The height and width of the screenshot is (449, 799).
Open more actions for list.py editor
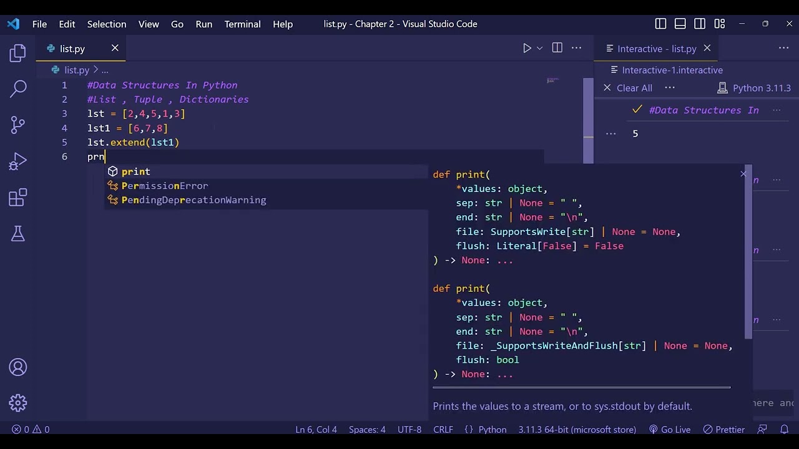577,48
